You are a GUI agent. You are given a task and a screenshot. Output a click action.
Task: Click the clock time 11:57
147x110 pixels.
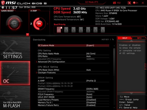(11, 8)
